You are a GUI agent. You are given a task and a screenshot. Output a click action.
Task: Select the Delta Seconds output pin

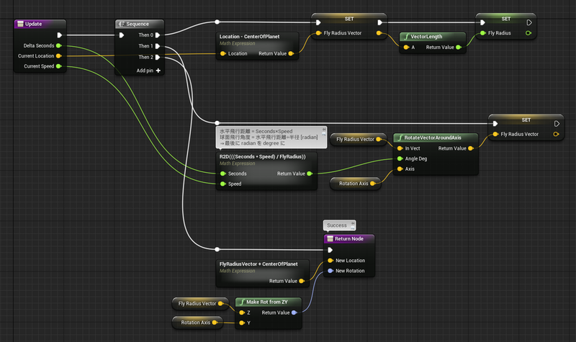[59, 45]
